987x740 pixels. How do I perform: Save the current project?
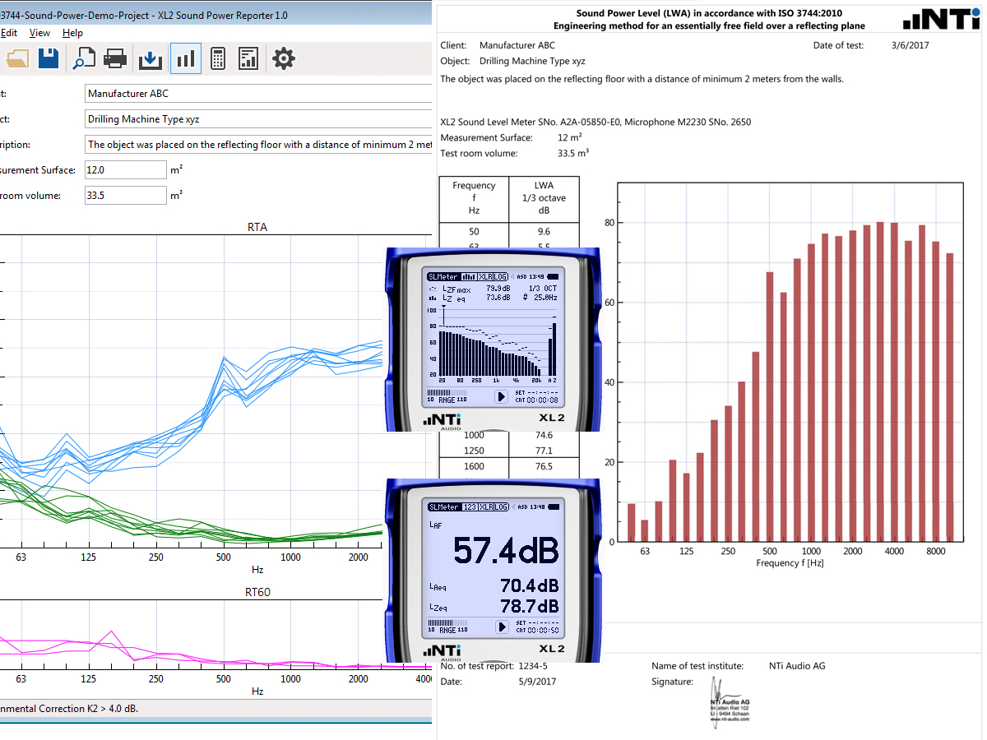tap(48, 58)
